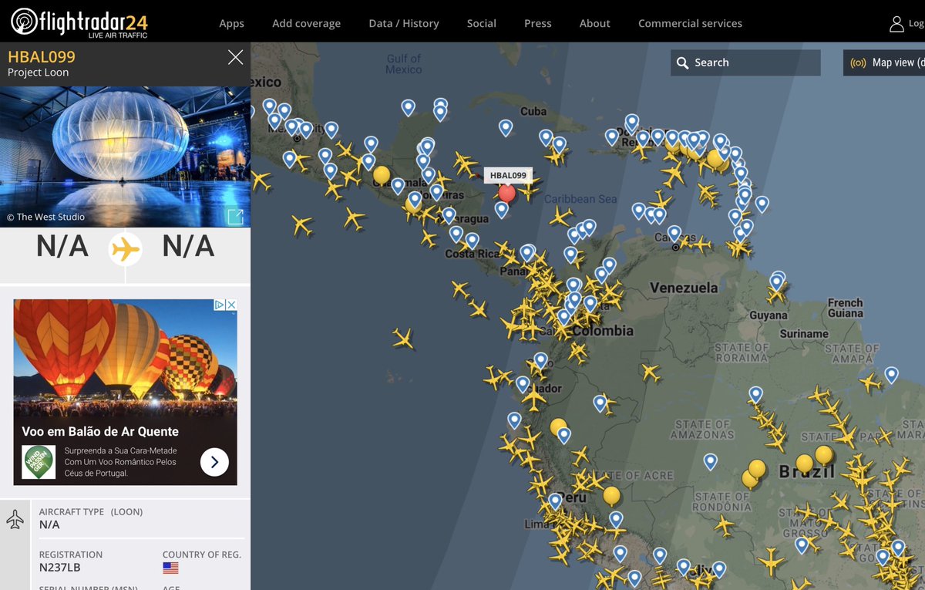
Task: Open the Add coverage menu
Action: click(306, 23)
